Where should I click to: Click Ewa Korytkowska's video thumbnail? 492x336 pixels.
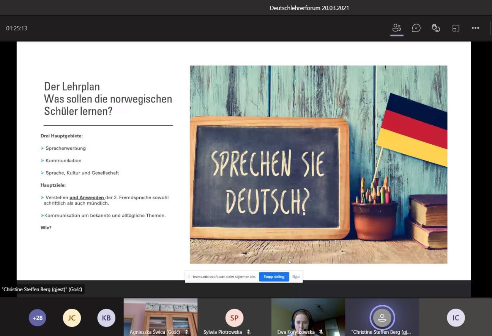point(308,317)
